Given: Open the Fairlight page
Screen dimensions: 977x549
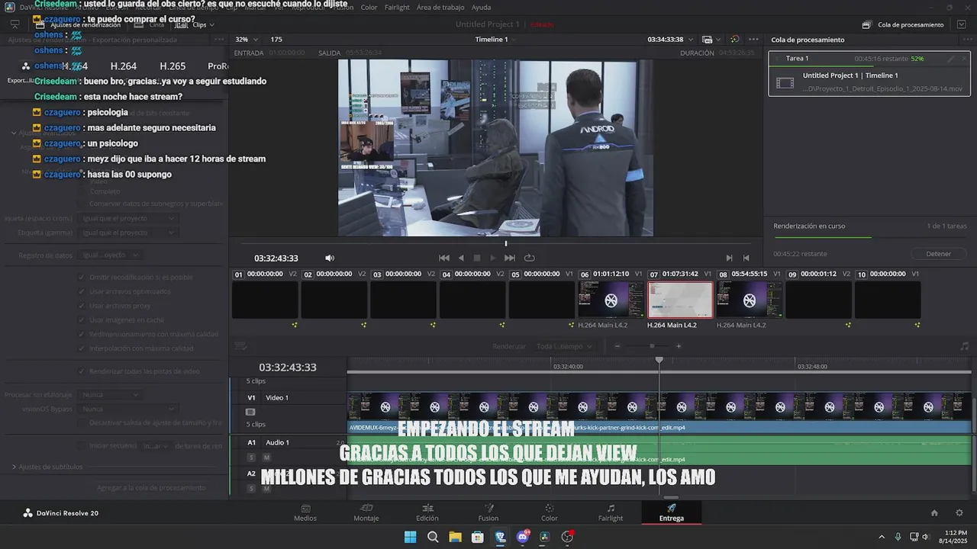Looking at the screenshot, I should pyautogui.click(x=611, y=512).
